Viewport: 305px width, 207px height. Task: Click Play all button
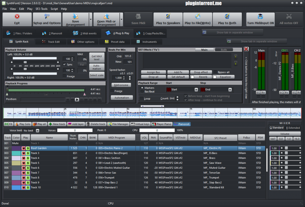[x=40, y=124]
